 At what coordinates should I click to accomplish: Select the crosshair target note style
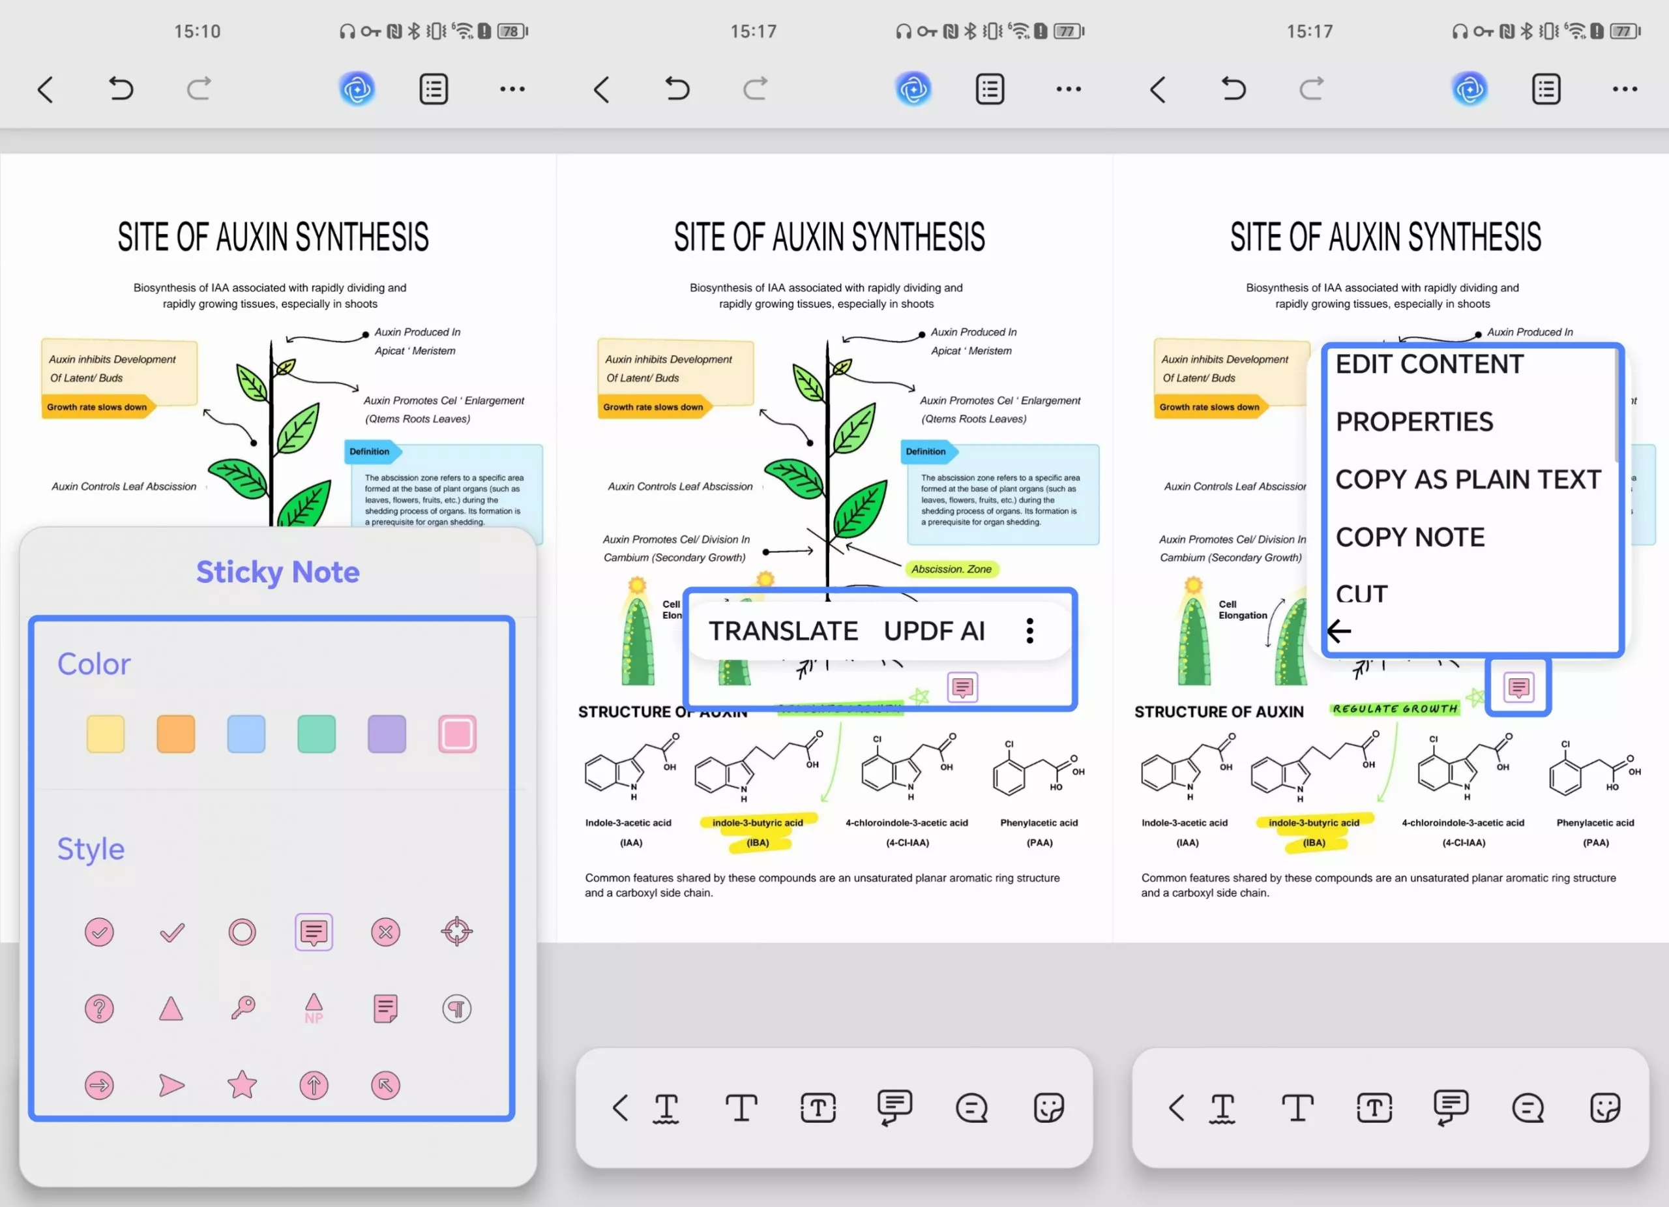[x=456, y=932]
